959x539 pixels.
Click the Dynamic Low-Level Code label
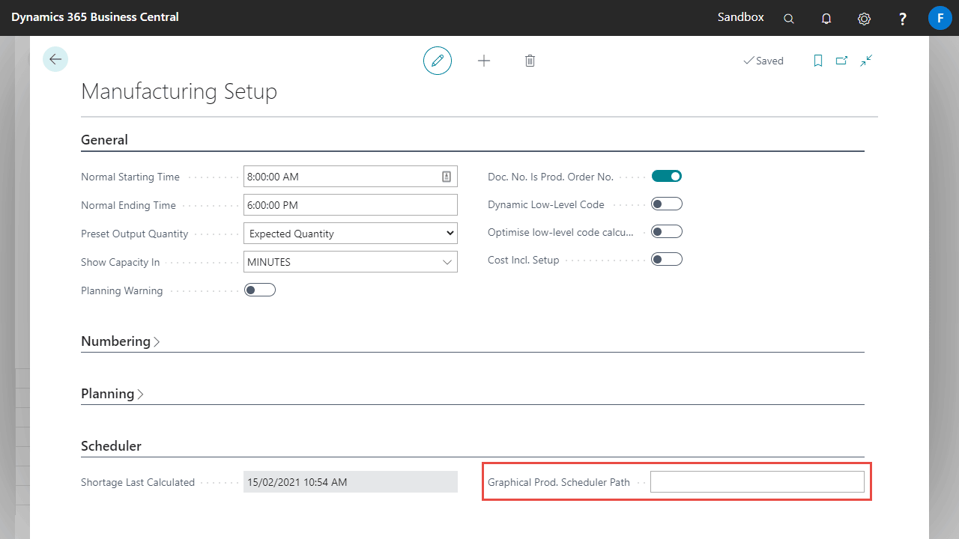[546, 204]
